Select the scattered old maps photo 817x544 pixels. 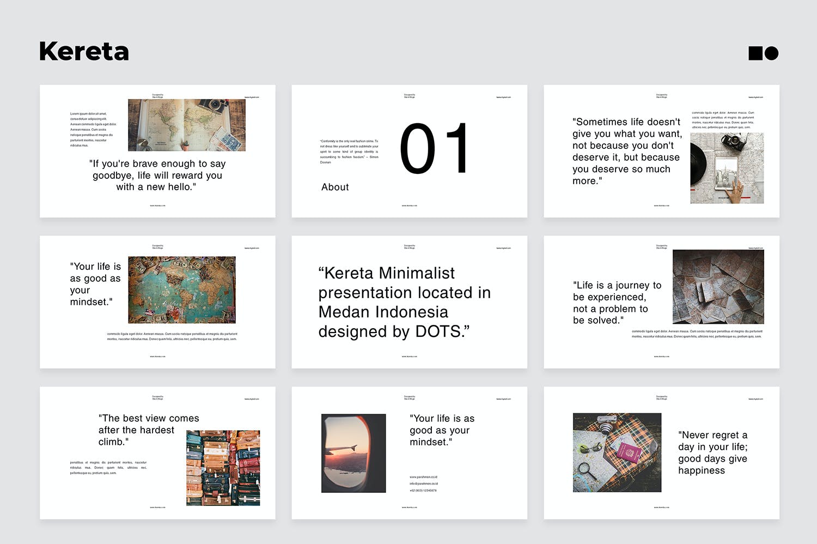(x=718, y=287)
